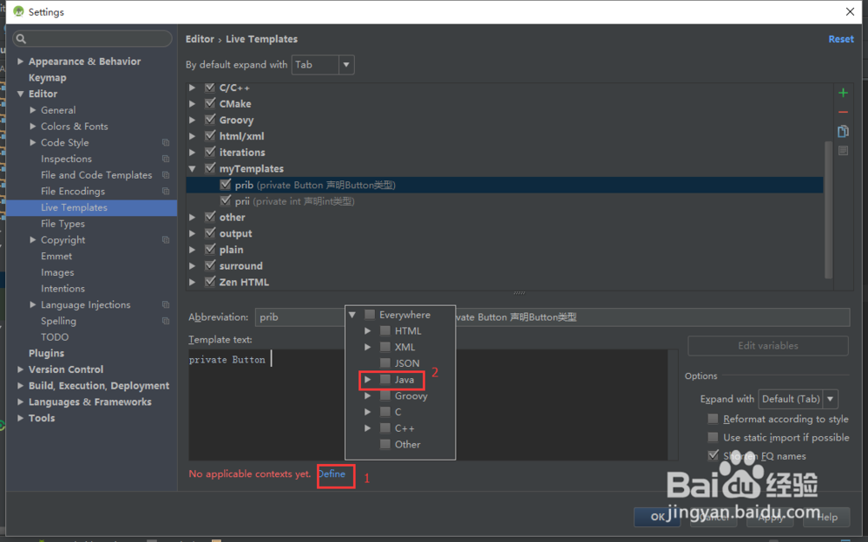Expand the surround template group
The height and width of the screenshot is (542, 868).
[193, 265]
